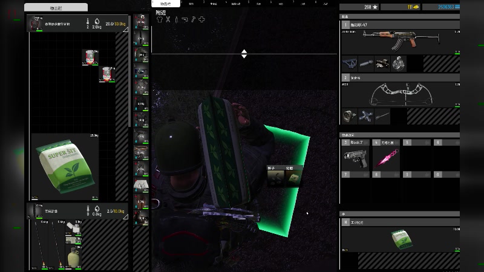Switch to tab number 2 in top bar

[x=191, y=3]
